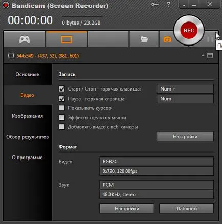Click the 544x549 capture area text
The image size is (222, 224).
tap(48, 56)
